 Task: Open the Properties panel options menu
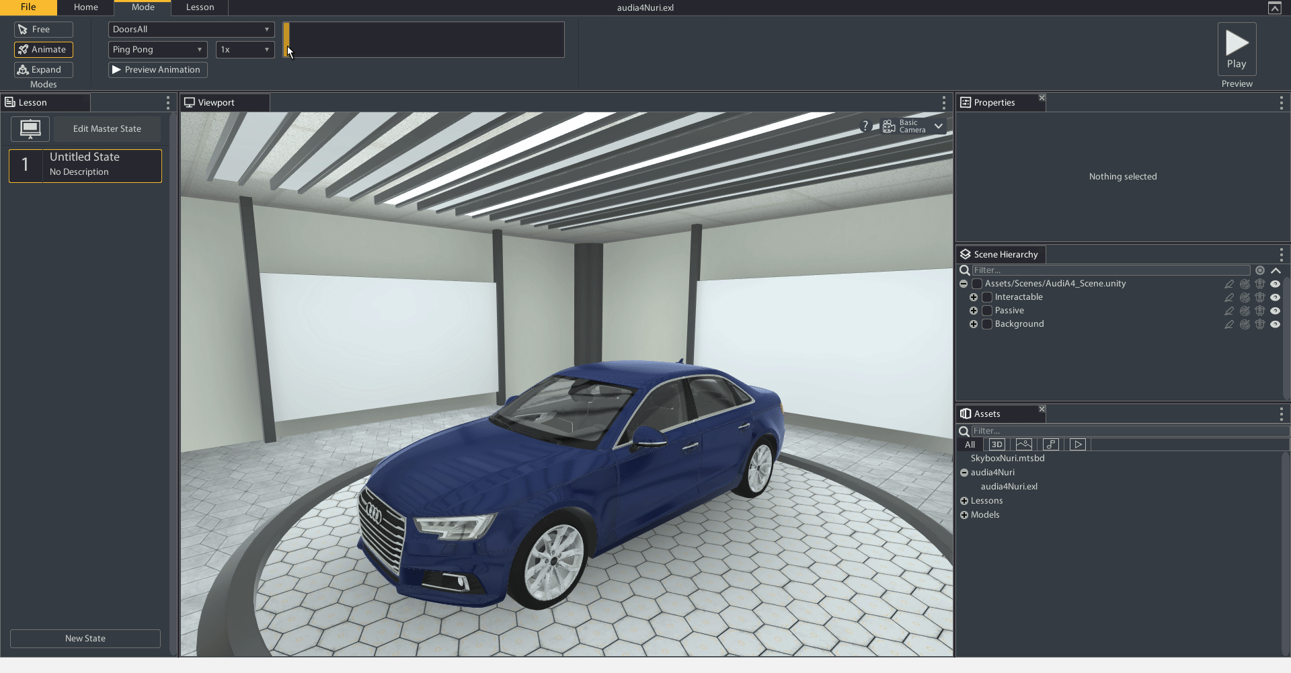[1282, 103]
